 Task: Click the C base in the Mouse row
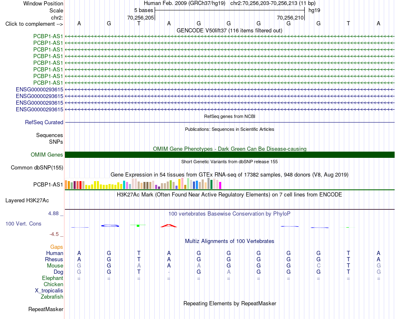pos(318,266)
